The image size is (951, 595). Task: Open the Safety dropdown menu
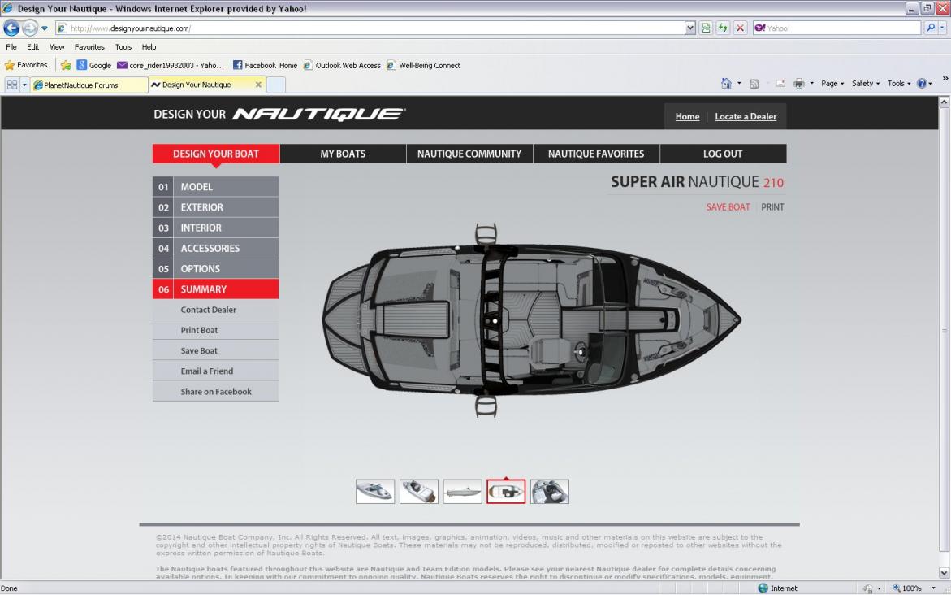[865, 83]
